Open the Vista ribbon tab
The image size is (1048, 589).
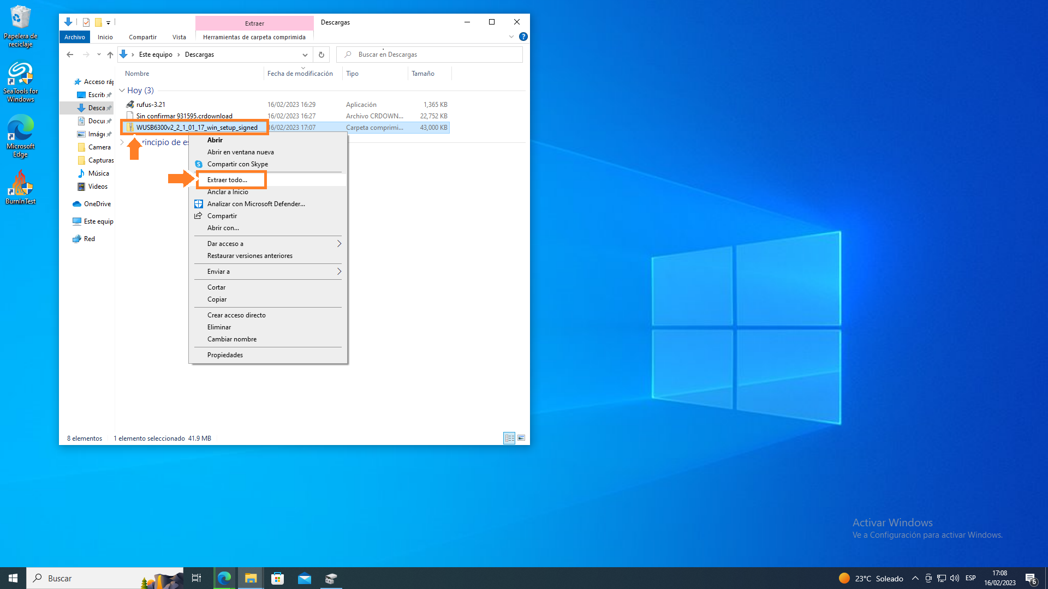[179, 37]
